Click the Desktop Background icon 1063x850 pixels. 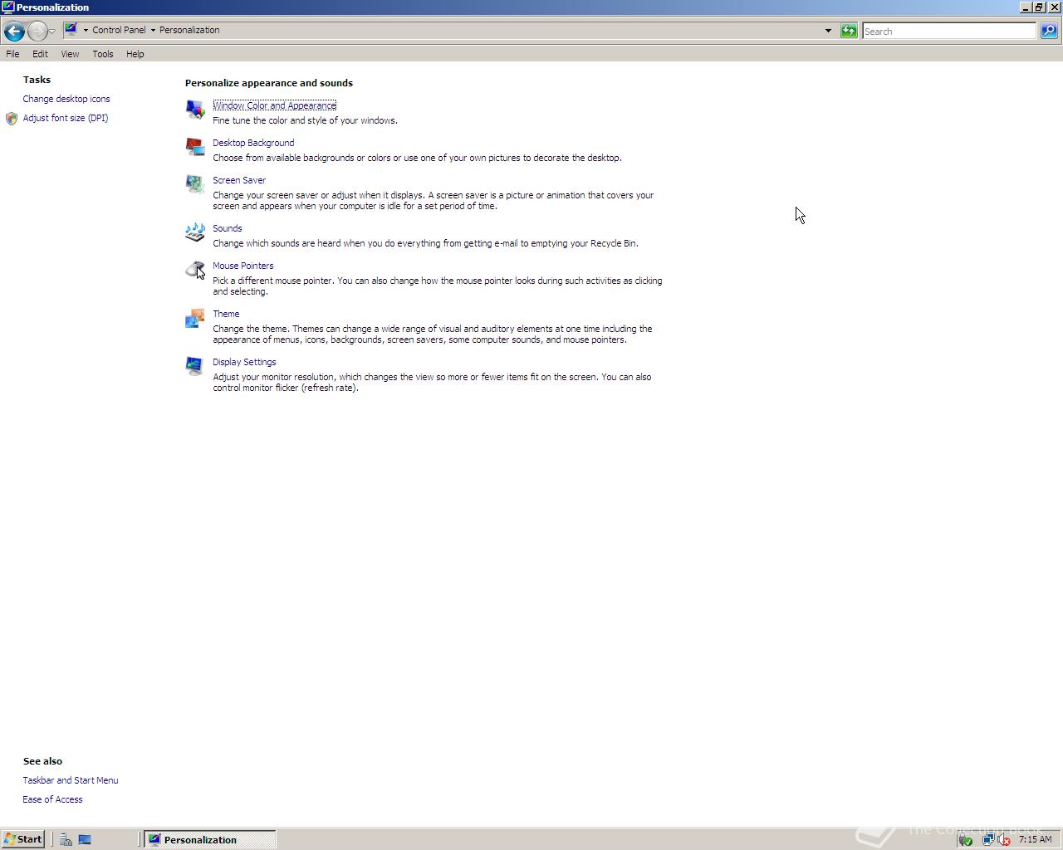pyautogui.click(x=195, y=147)
